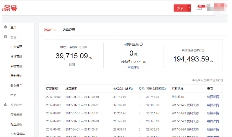Click the cube icon beside 管理
232x137 pixels.
coord(5,37)
